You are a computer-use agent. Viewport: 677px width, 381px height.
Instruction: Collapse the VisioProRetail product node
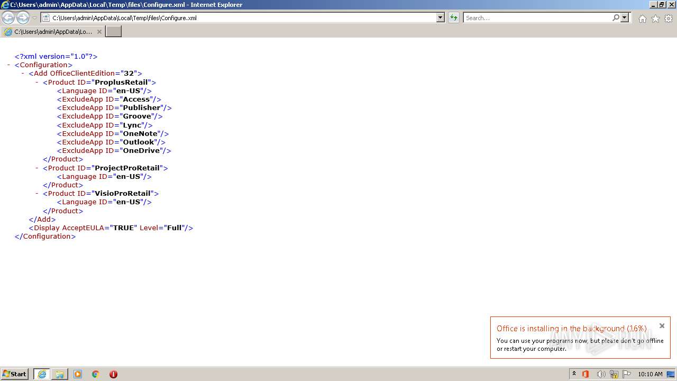[37, 193]
